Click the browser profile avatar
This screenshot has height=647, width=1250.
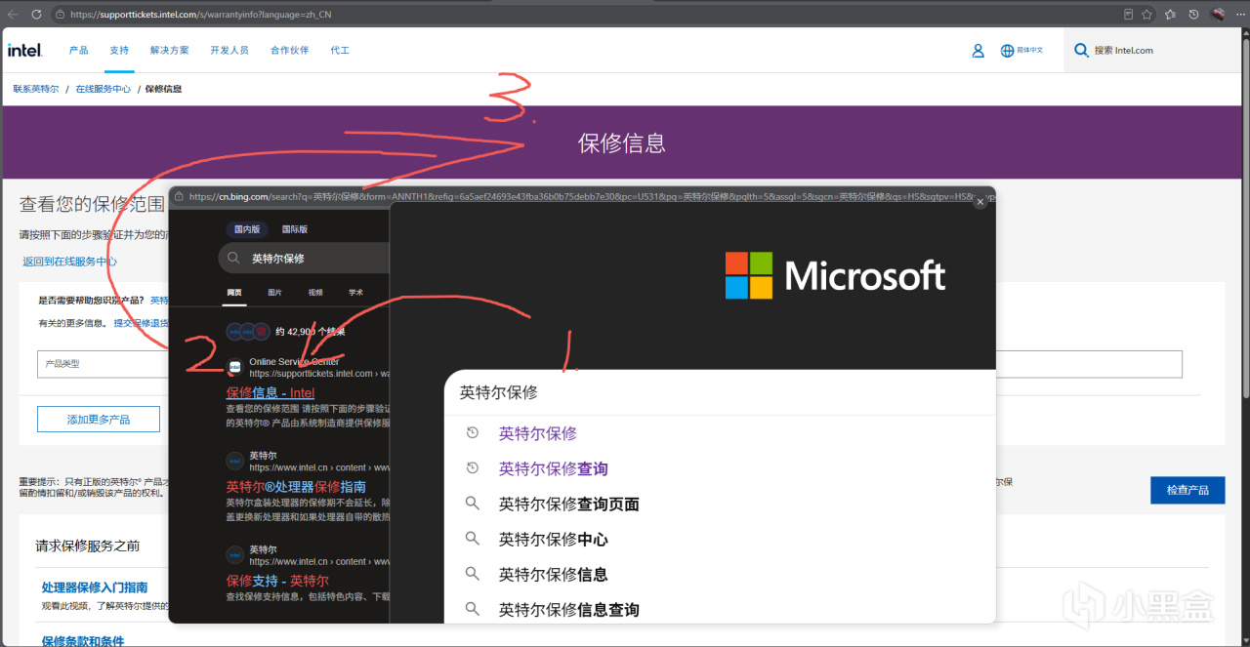click(1218, 15)
